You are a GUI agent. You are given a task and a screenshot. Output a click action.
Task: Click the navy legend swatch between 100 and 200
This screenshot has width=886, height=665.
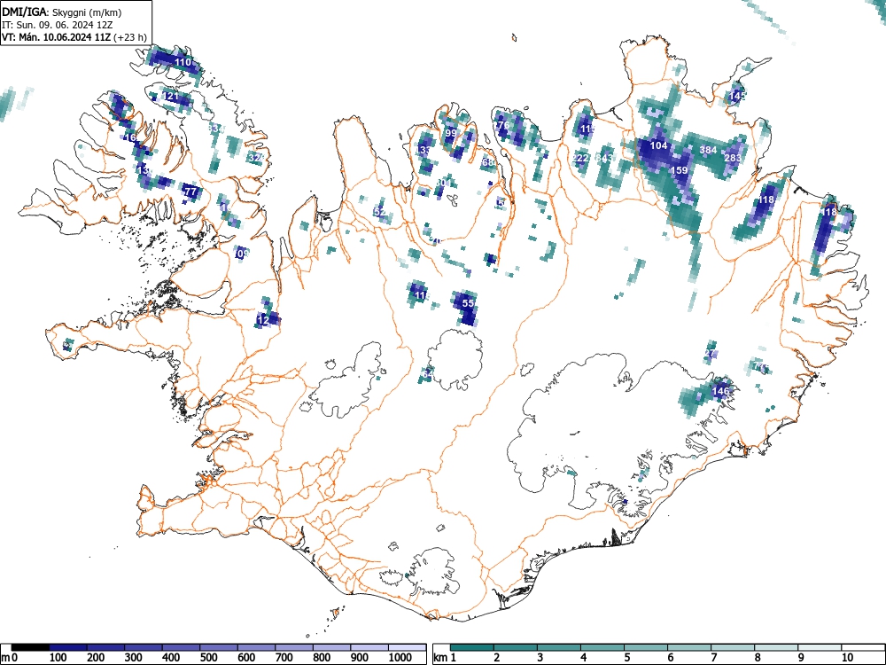coord(68,647)
